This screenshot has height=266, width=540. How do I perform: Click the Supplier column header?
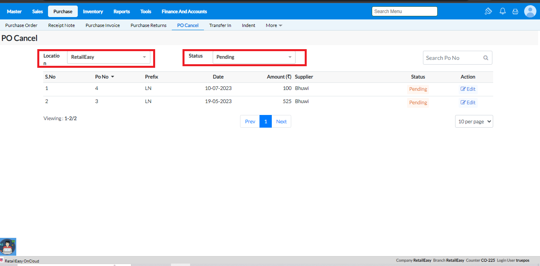[x=304, y=77]
